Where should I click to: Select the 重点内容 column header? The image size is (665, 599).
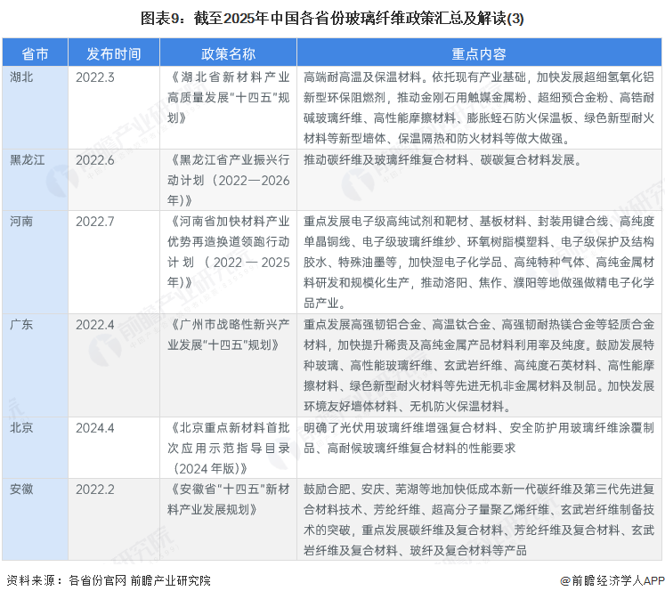pyautogui.click(x=479, y=53)
